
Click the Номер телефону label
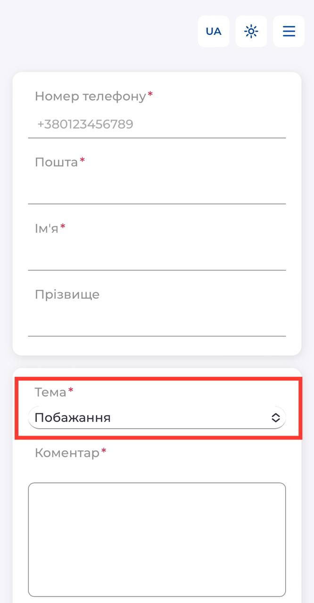coord(90,97)
